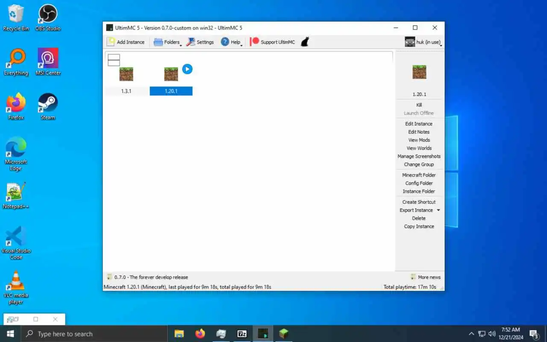
Task: Click Export Instance
Action: coord(416,210)
